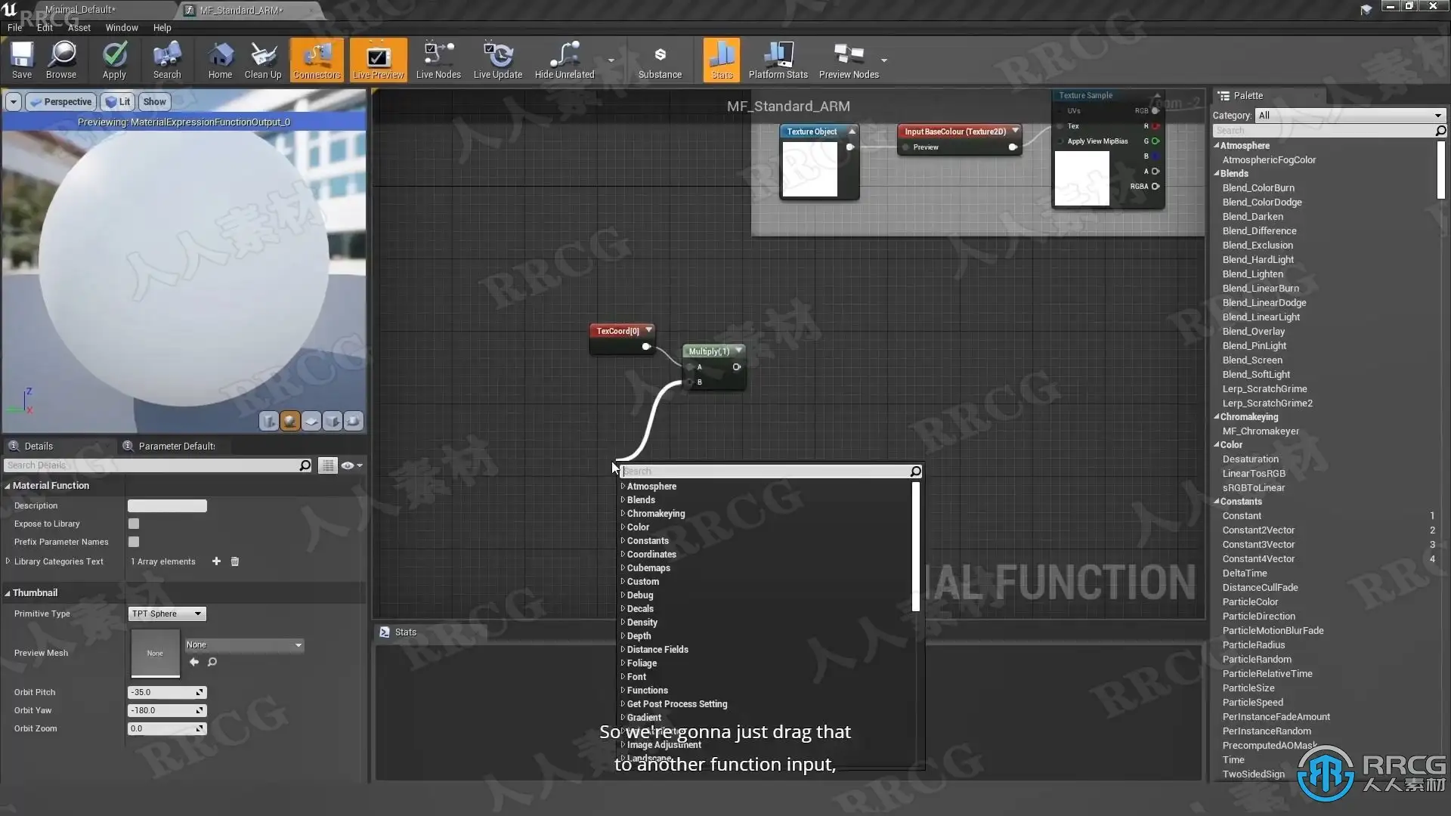Viewport: 1451px width, 816px height.
Task: Click the Perspective viewport button
Action: coord(60,102)
